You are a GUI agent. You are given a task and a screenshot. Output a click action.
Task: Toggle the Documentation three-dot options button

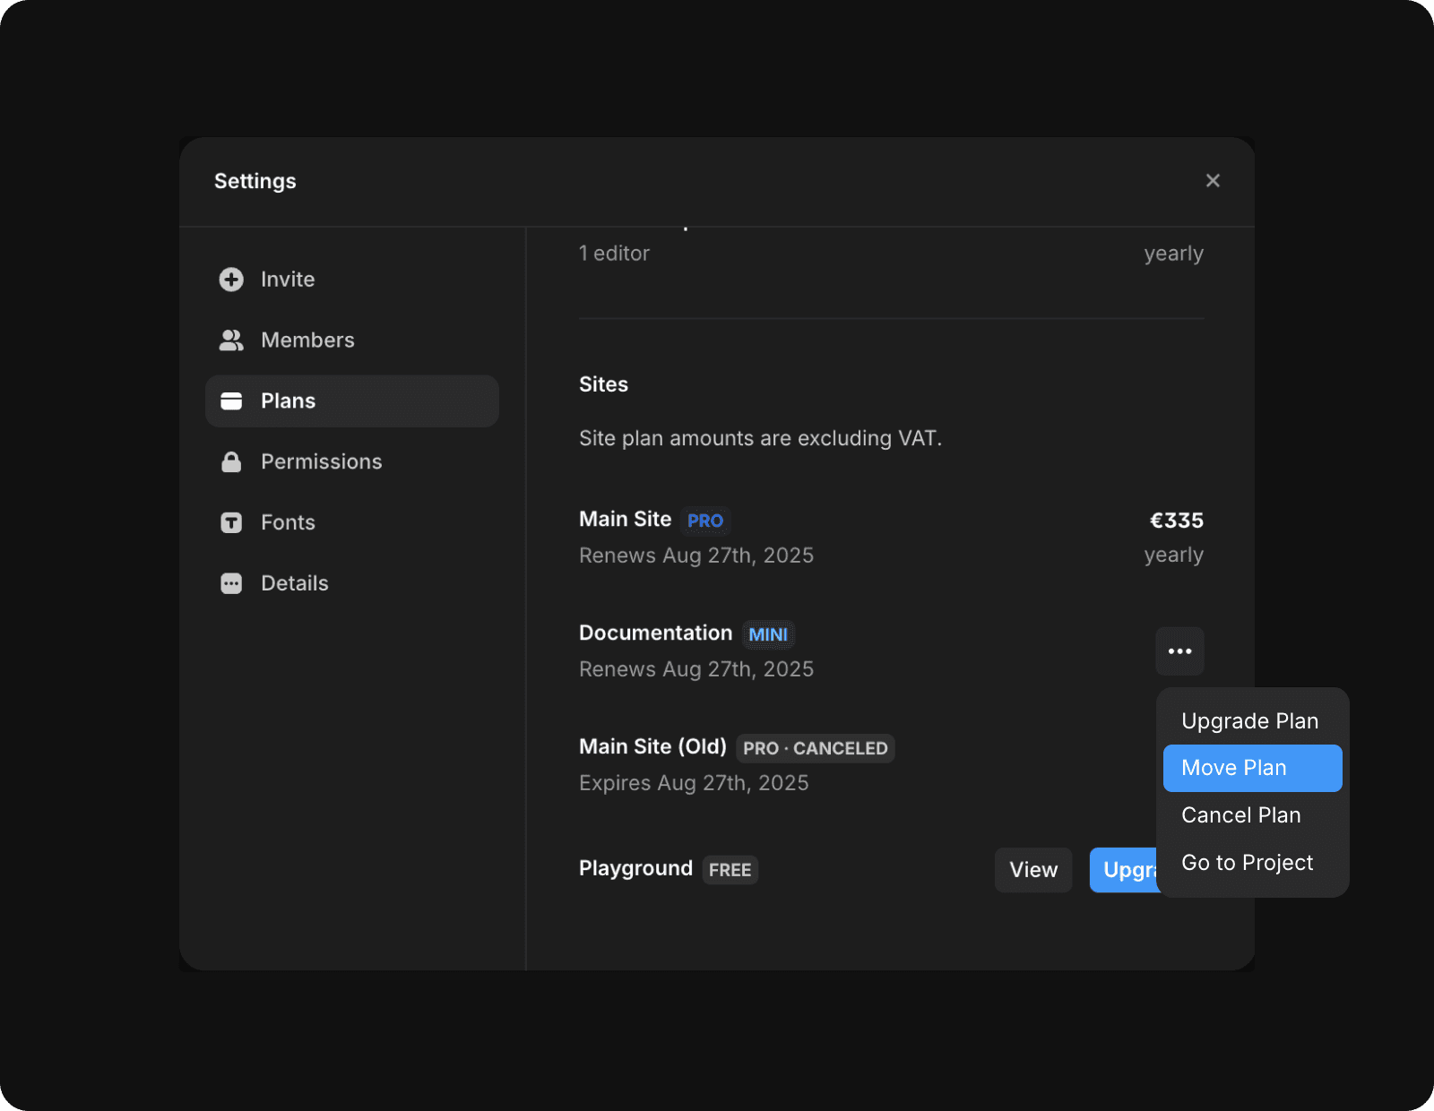coord(1179,651)
